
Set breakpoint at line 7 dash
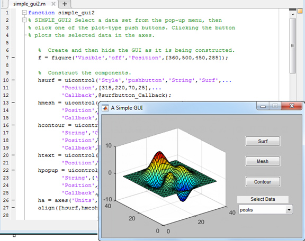click(13, 58)
